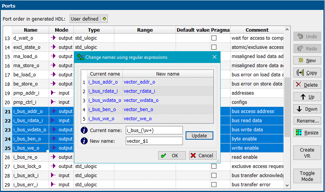Click input mode icon of pmp_addr_i
The width and height of the screenshot is (325, 192).
(x=53, y=93)
